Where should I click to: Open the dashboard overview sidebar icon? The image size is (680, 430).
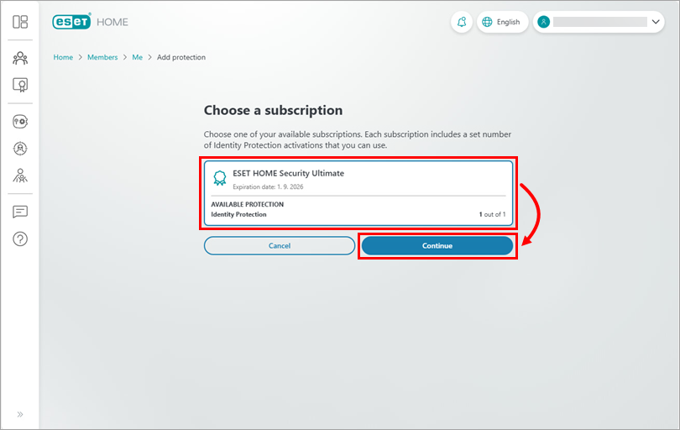[20, 22]
